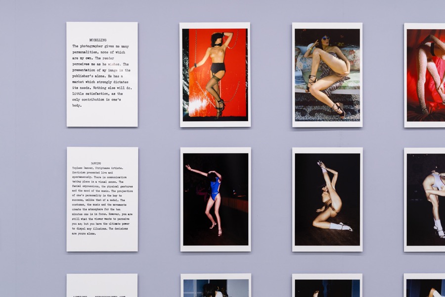This screenshot has height=297, width=445.
Task: Click the MODELLING heading on the top text card
Action: pyautogui.click(x=98, y=40)
